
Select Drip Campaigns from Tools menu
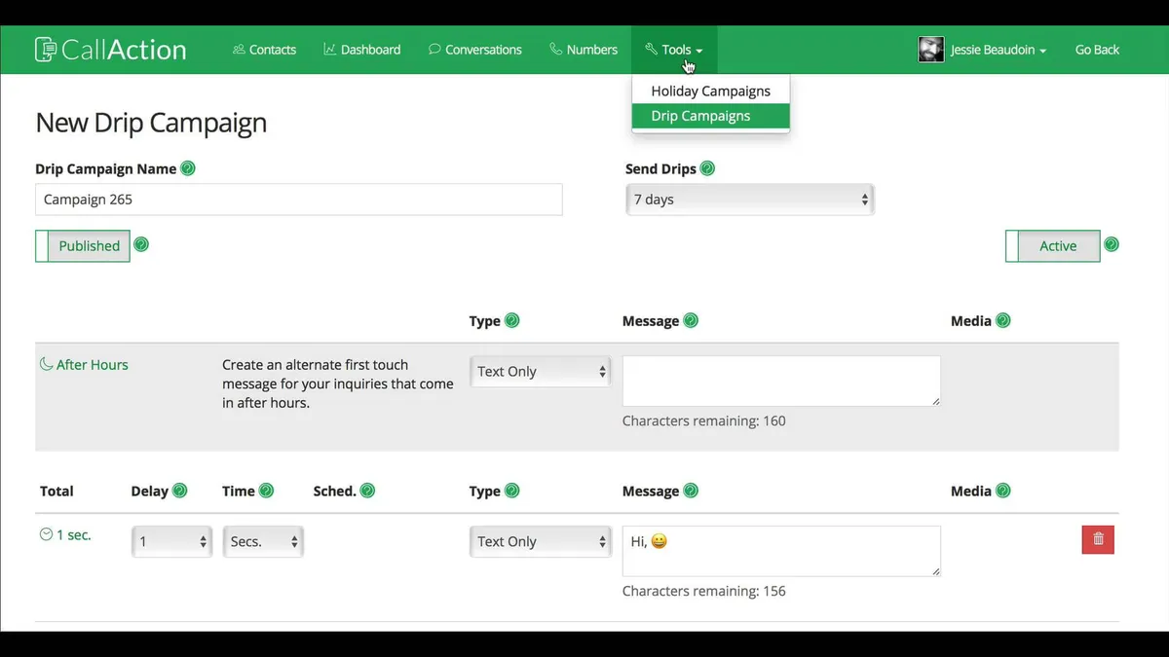pos(711,116)
